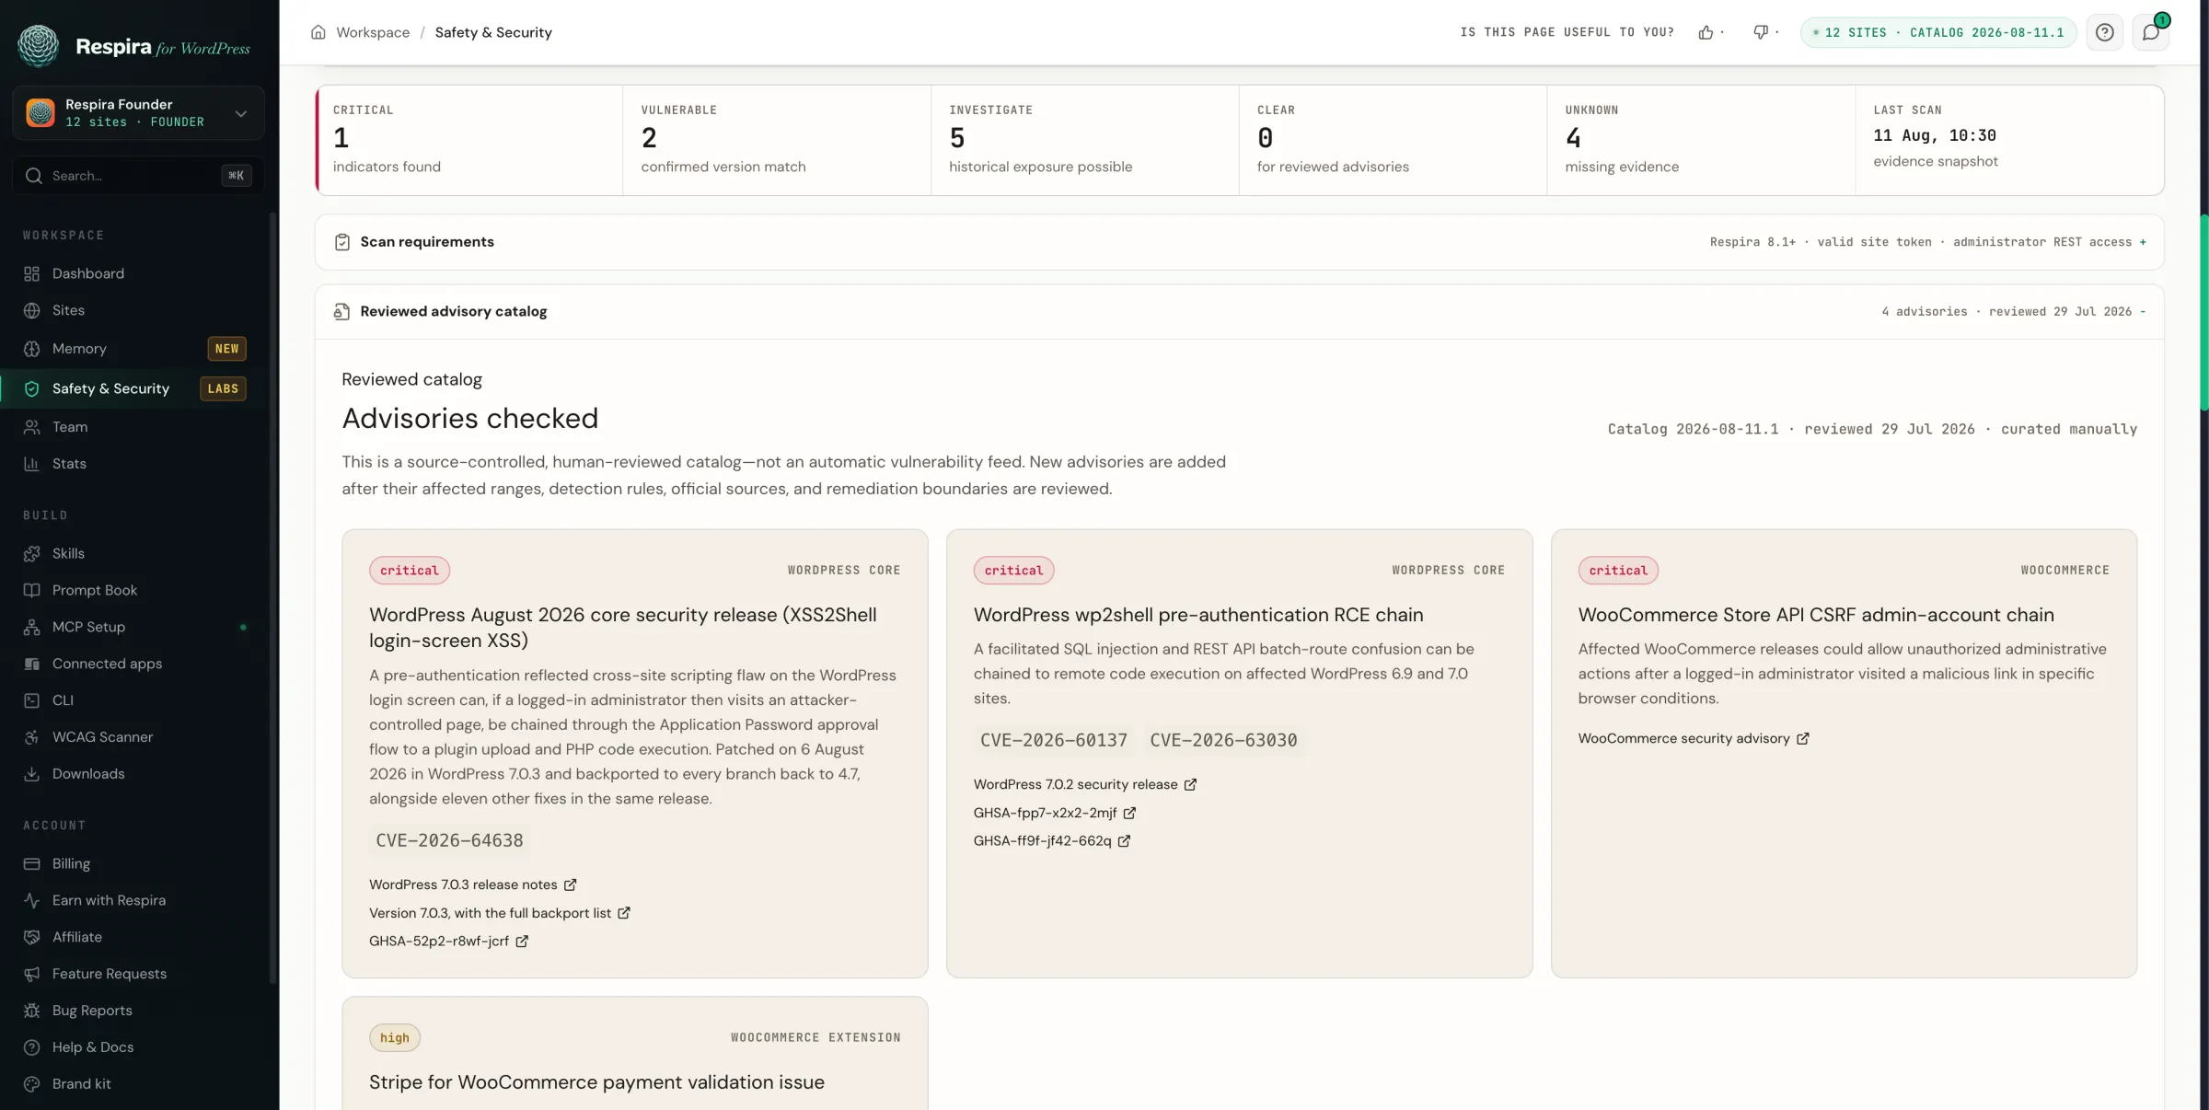
Task: Click Stripe for WooCommerce payment validation title
Action: coord(596,1082)
